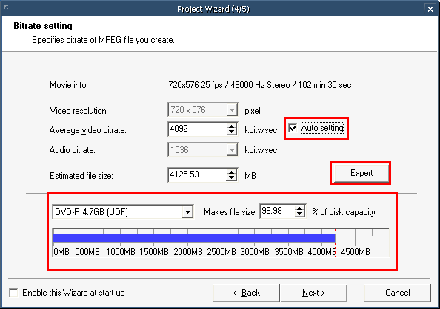
Task: Open the DVD-R 4.7GB (UDF) media dropdown
Action: (x=187, y=212)
